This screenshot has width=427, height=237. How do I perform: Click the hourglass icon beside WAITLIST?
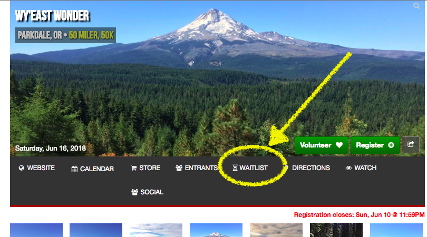tap(235, 168)
